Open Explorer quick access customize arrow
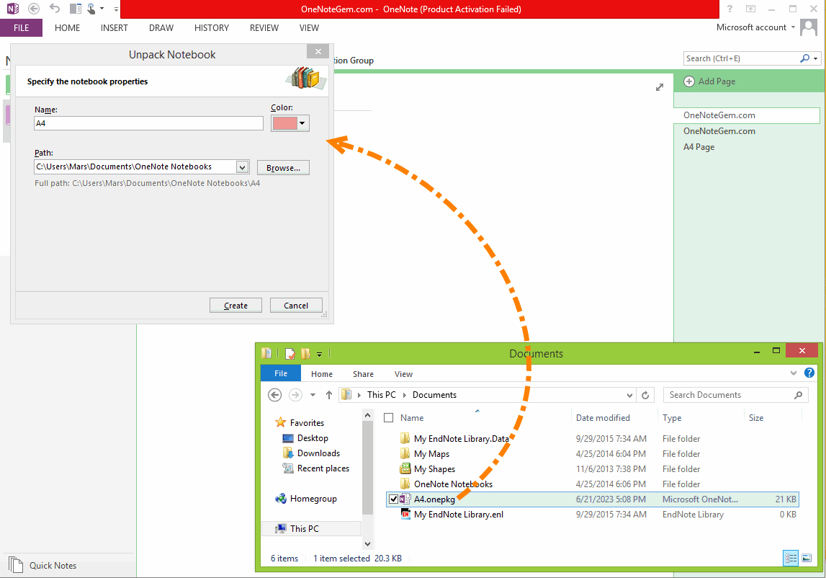 pyautogui.click(x=319, y=354)
